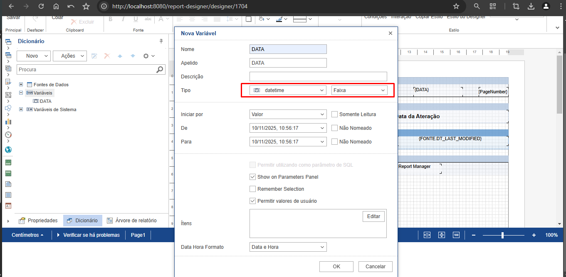The width and height of the screenshot is (566, 277).
Task: Click the 100 percent zoom icon
Action: (456, 235)
